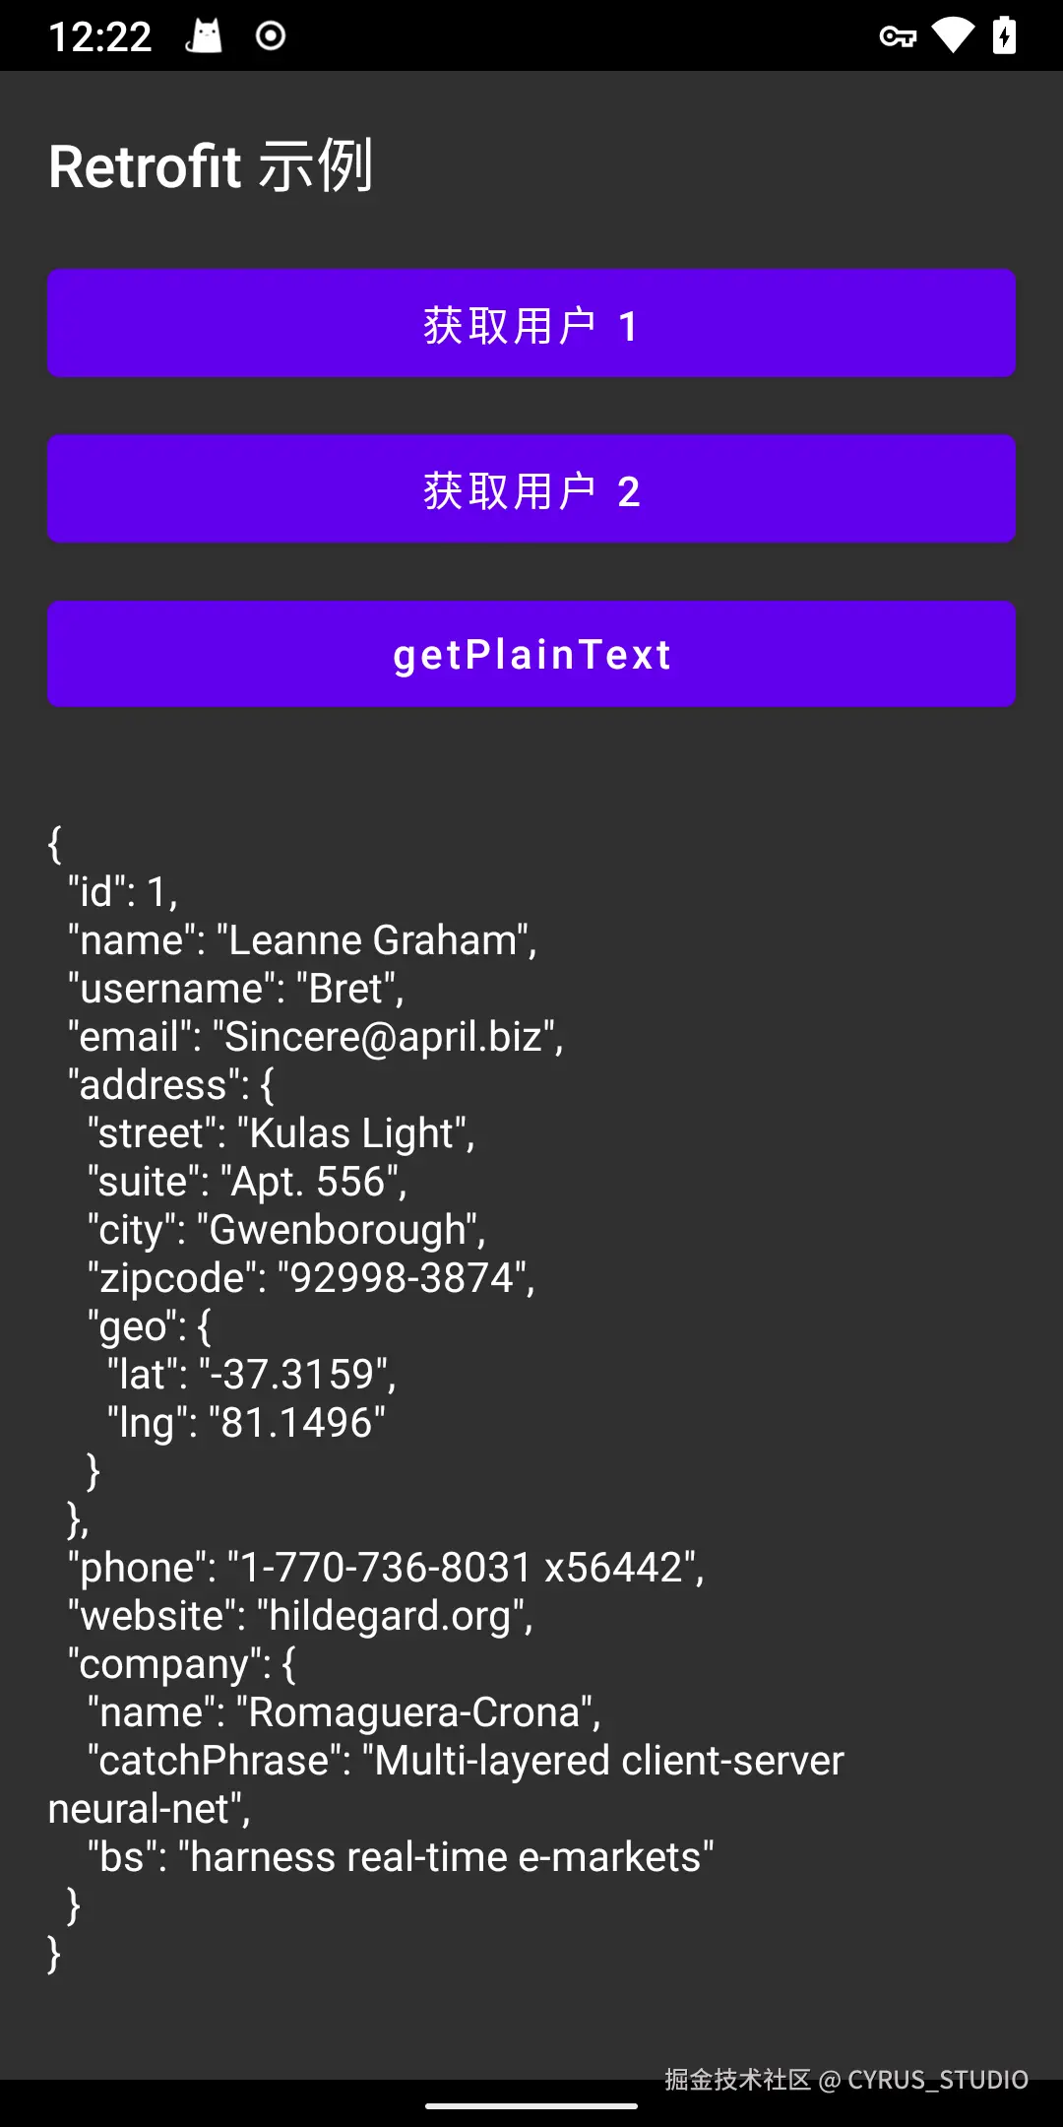
Task: Tap the 12:22 clock in status bar
Action: pos(99,37)
